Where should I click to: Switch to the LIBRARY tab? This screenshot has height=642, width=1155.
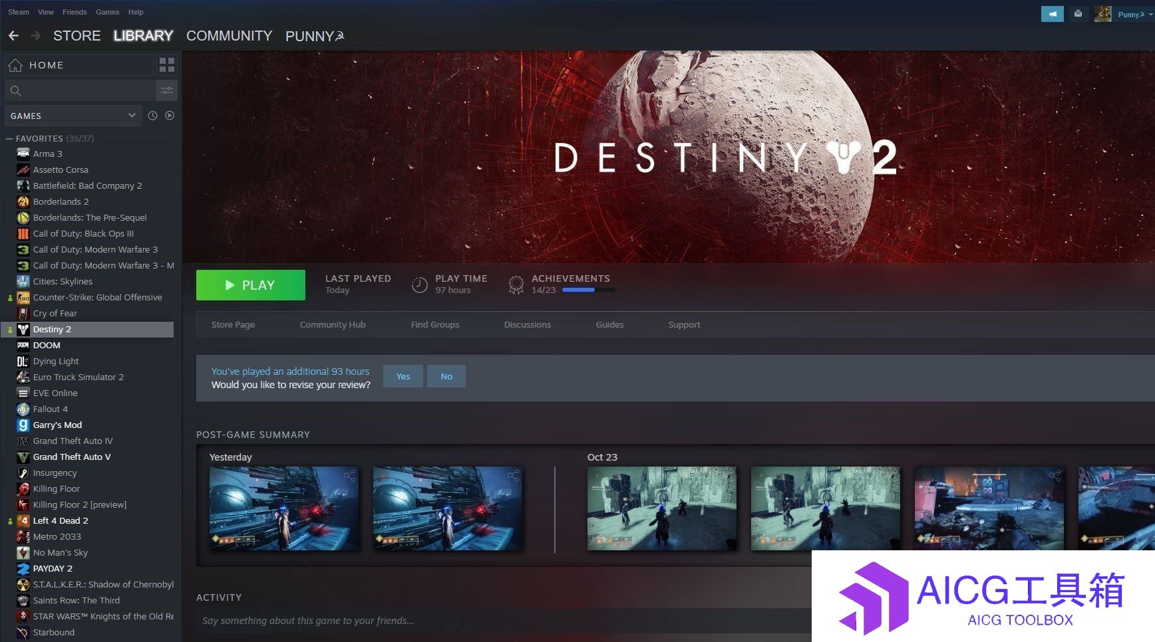pyautogui.click(x=143, y=36)
